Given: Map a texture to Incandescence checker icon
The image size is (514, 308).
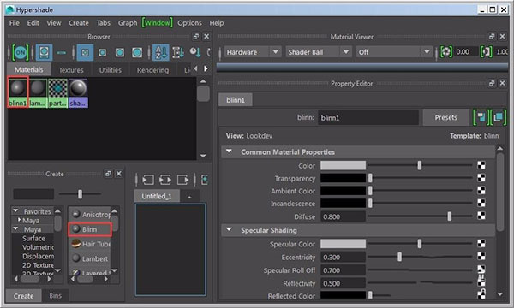Looking at the screenshot, I should [481, 203].
